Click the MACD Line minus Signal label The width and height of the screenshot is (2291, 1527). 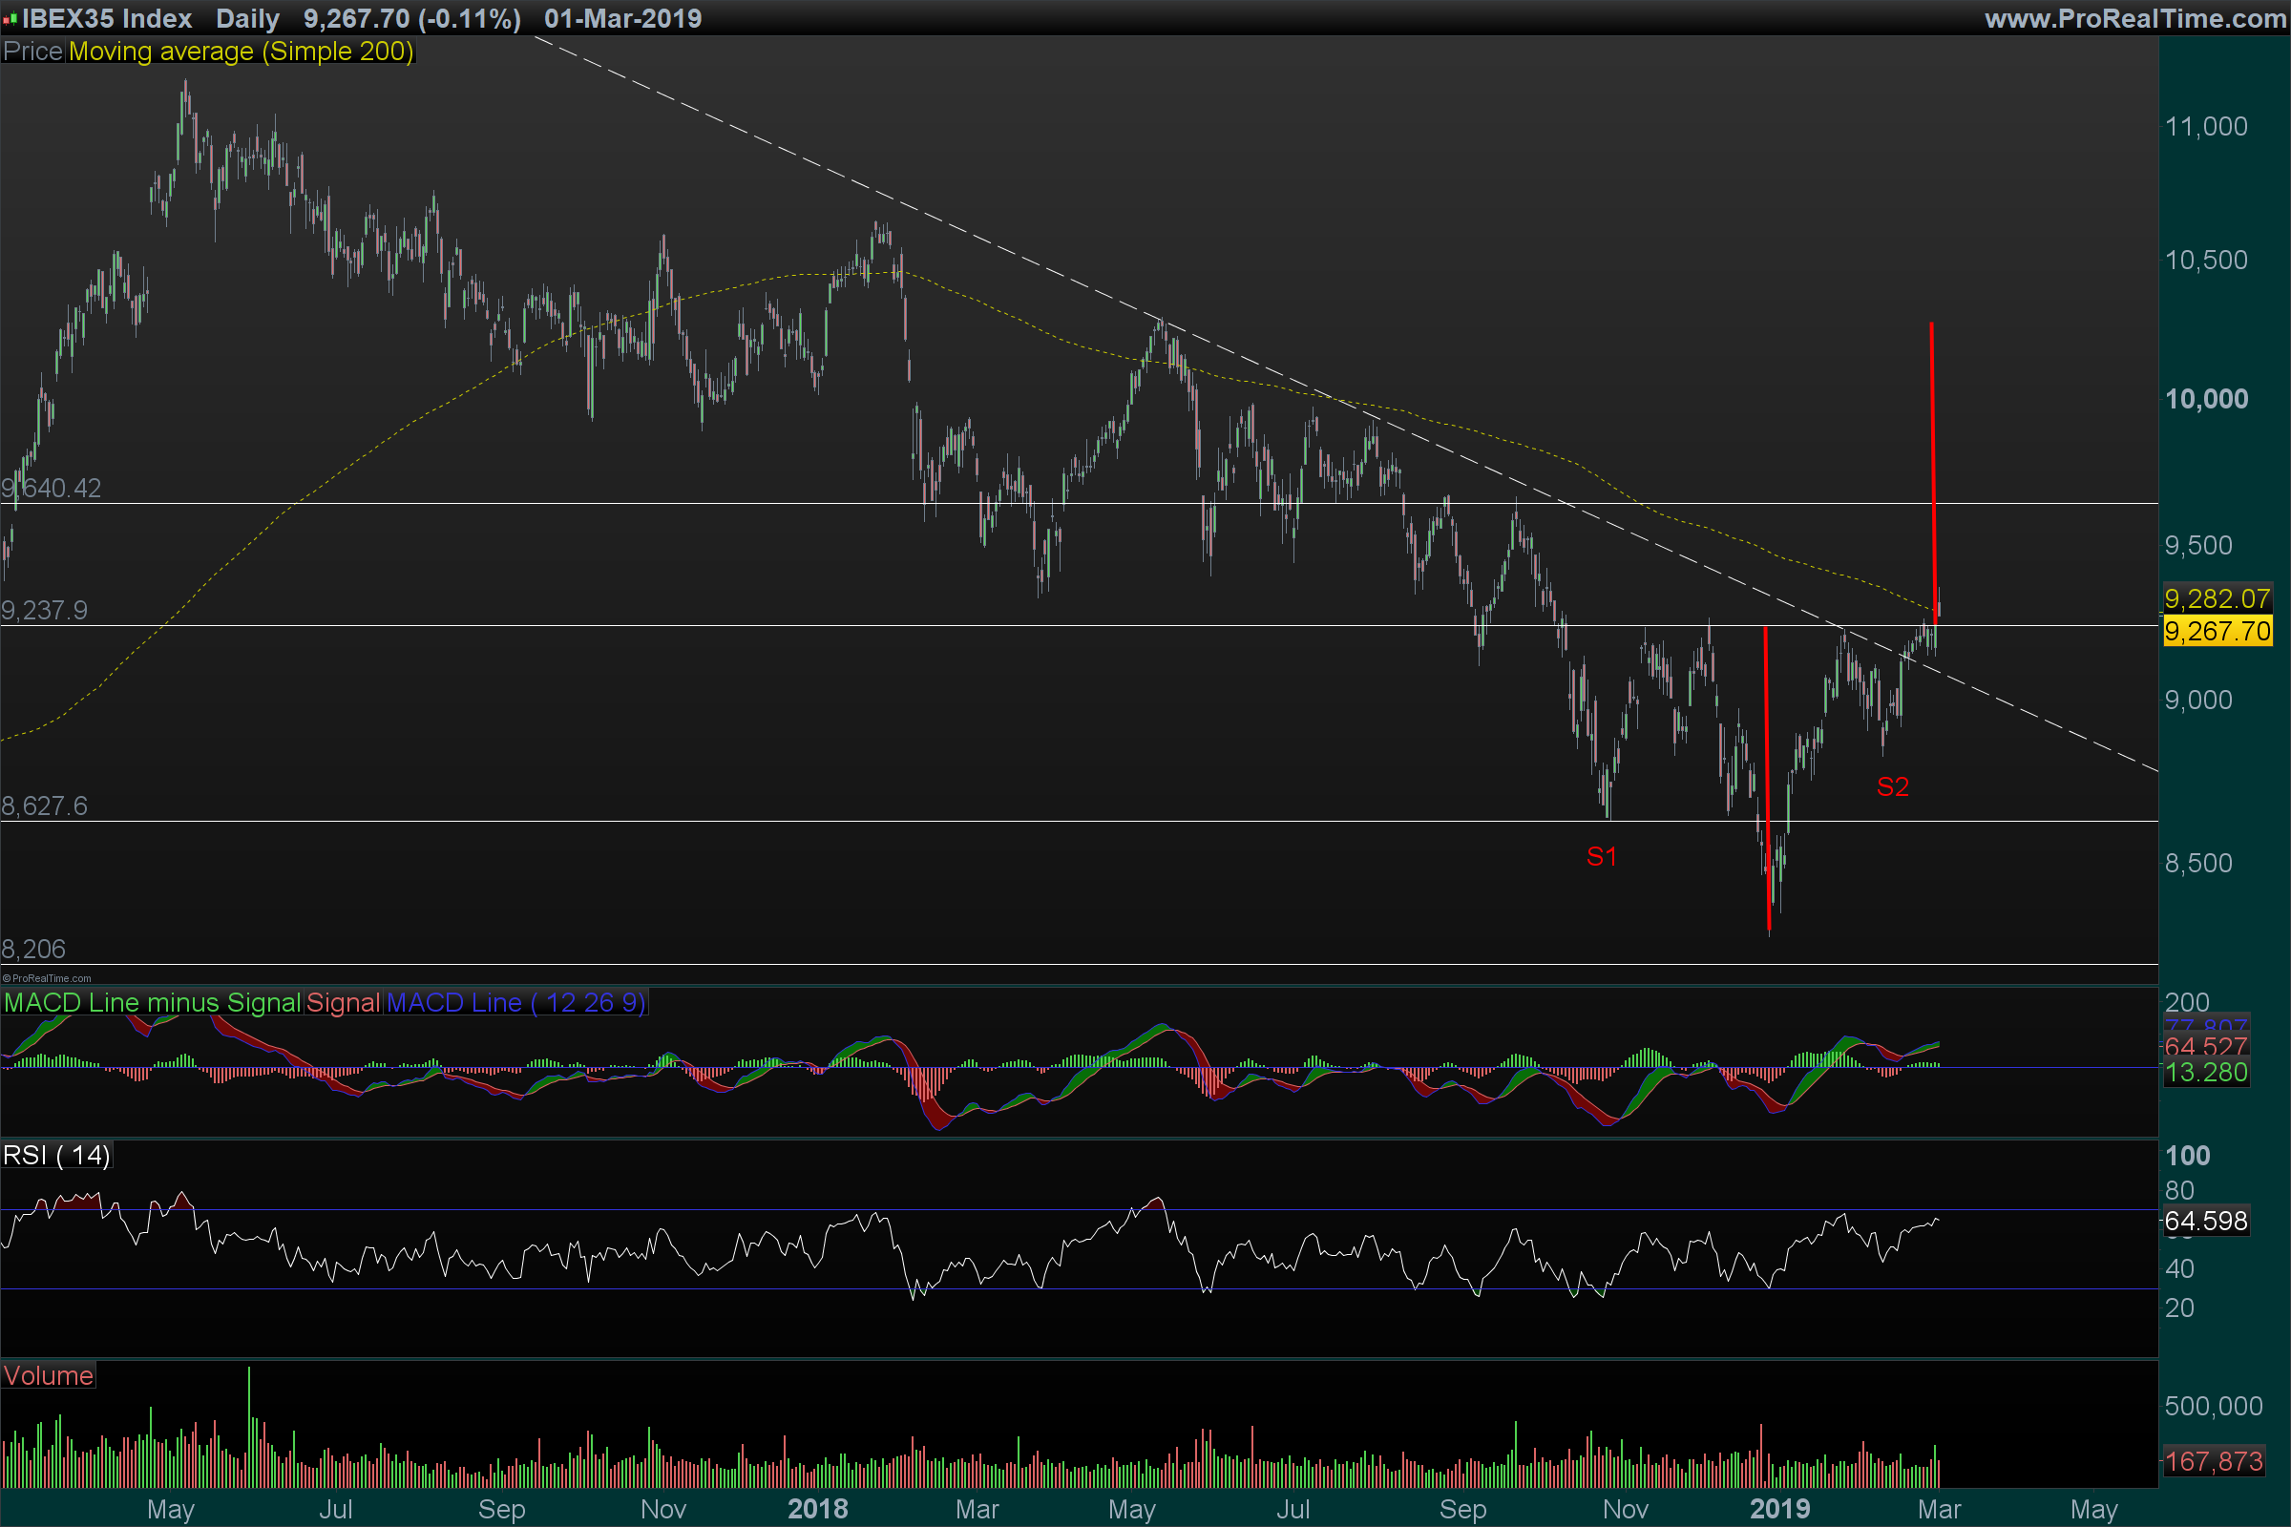[x=152, y=1002]
